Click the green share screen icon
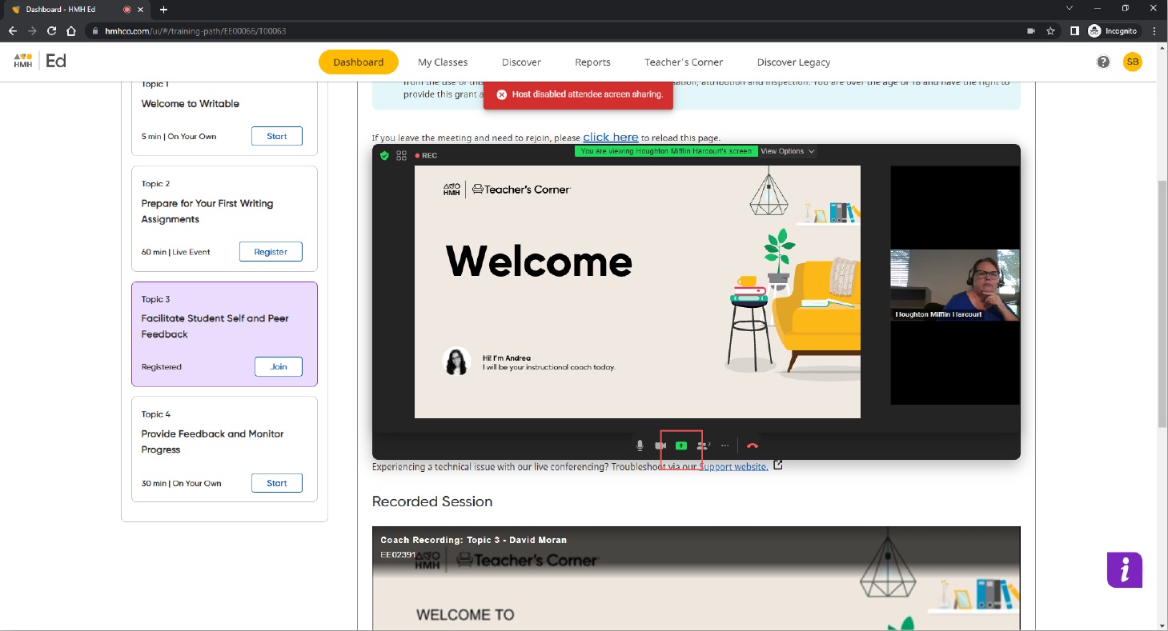1168x631 pixels. [x=681, y=445]
